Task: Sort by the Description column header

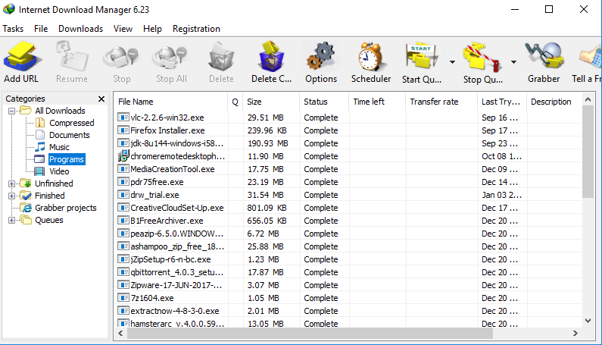Action: (x=554, y=102)
